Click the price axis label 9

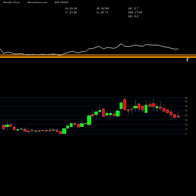click(x=186, y=134)
